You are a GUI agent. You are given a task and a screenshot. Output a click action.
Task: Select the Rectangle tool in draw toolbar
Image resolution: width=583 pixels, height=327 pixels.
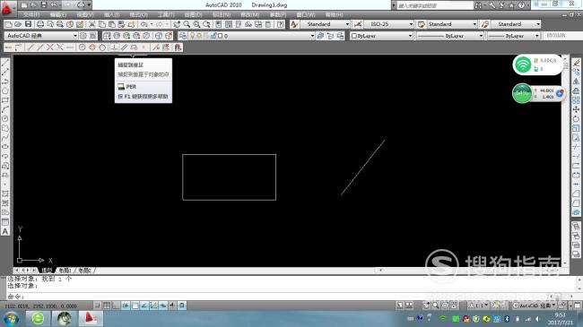[5, 100]
